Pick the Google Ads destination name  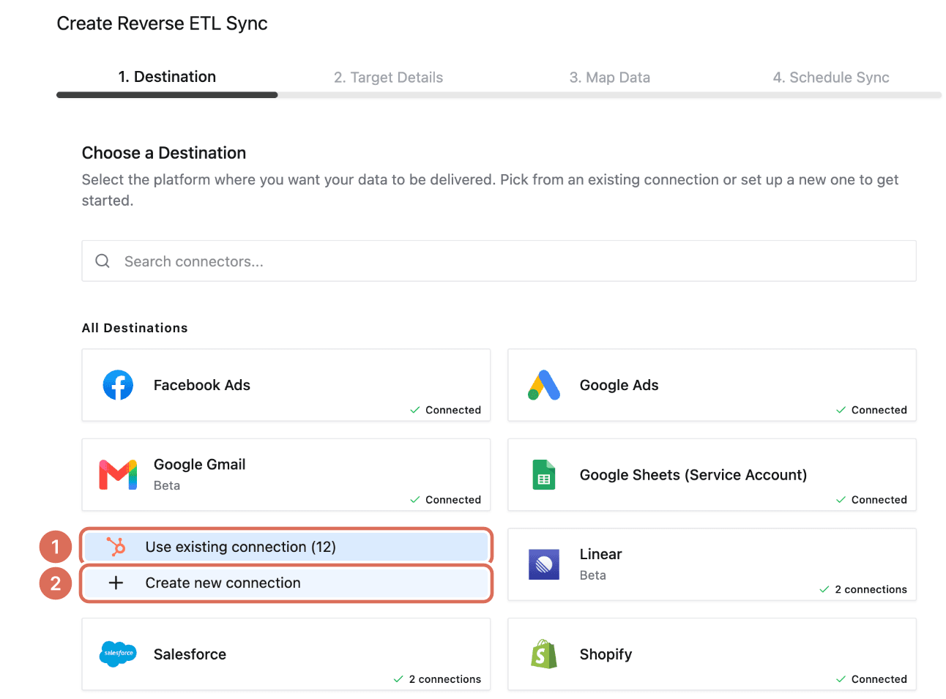[619, 385]
